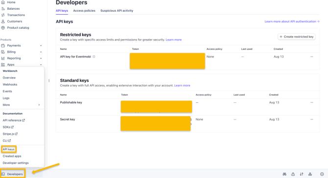Click info icon beside API key for Eventmobi
328x178 pixels.
pos(94,57)
